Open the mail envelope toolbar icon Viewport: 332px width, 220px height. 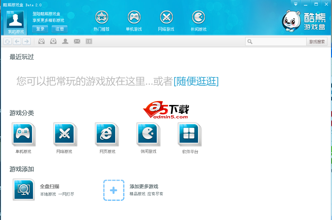tap(77, 41)
